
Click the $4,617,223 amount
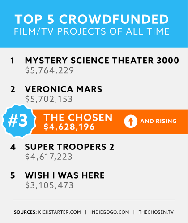[49, 157]
